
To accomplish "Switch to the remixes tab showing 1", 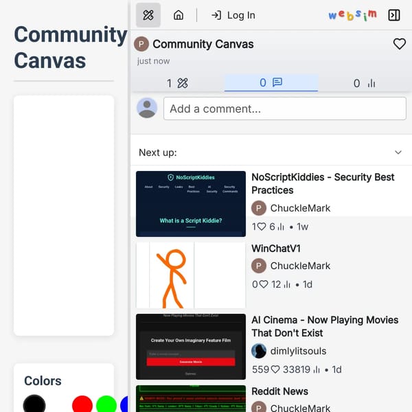I will point(177,83).
